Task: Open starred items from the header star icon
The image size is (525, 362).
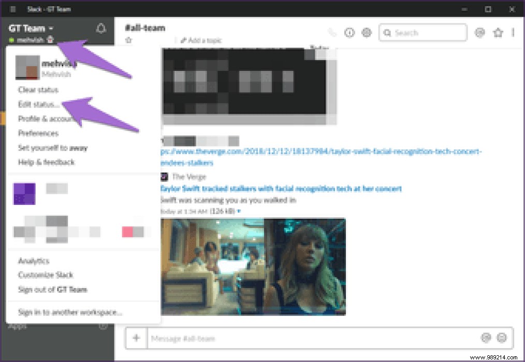Action: point(498,32)
